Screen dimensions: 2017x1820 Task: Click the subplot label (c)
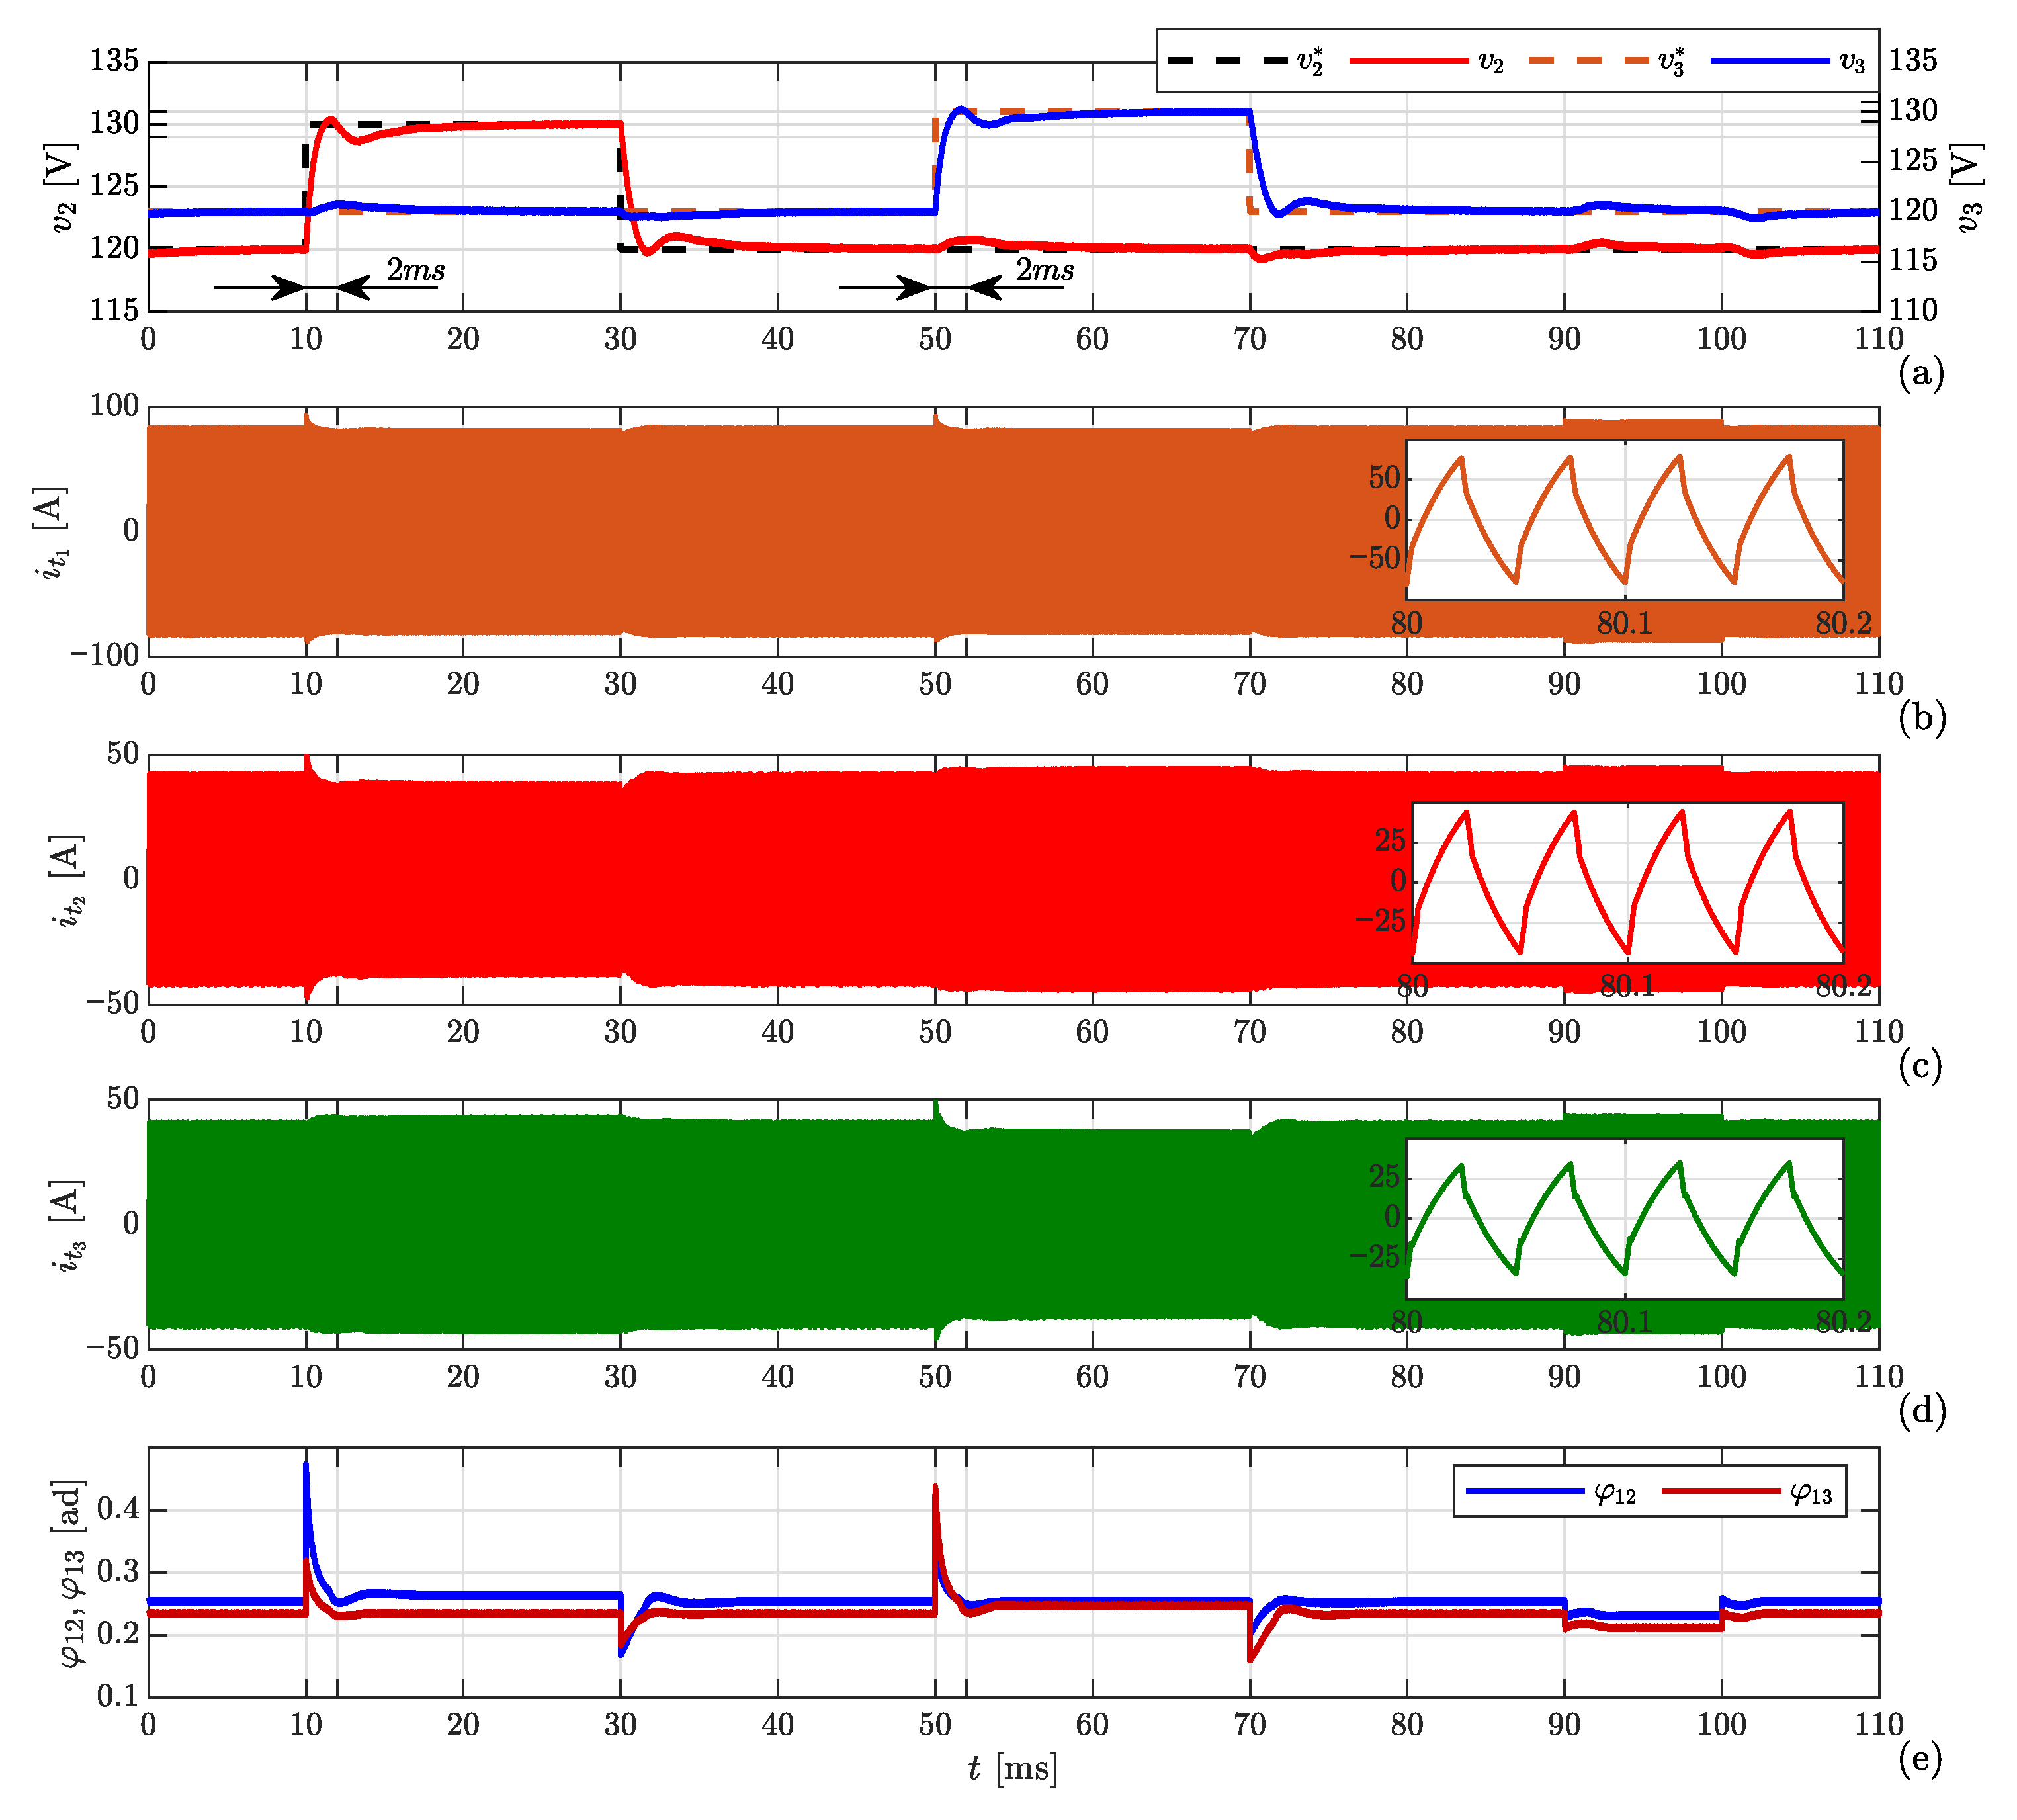click(x=1920, y=1066)
